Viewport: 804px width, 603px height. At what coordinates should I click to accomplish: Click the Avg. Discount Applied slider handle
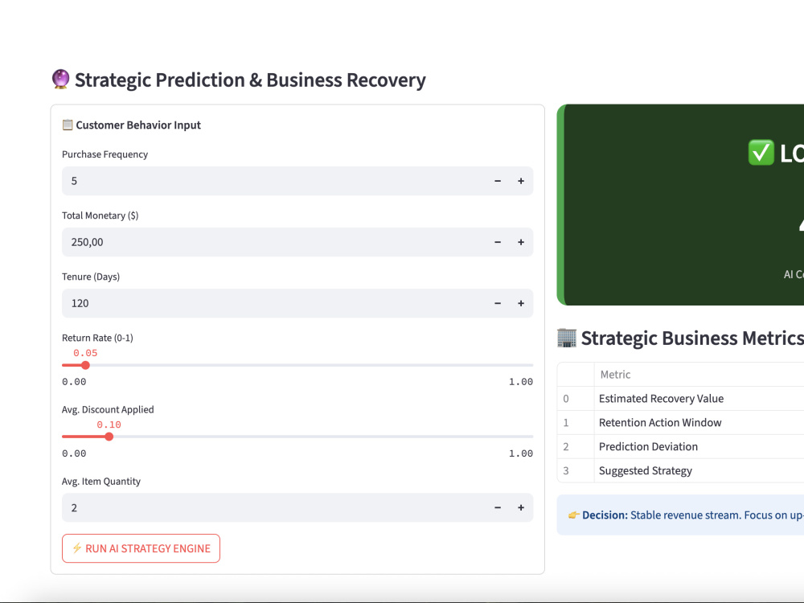[x=109, y=437]
